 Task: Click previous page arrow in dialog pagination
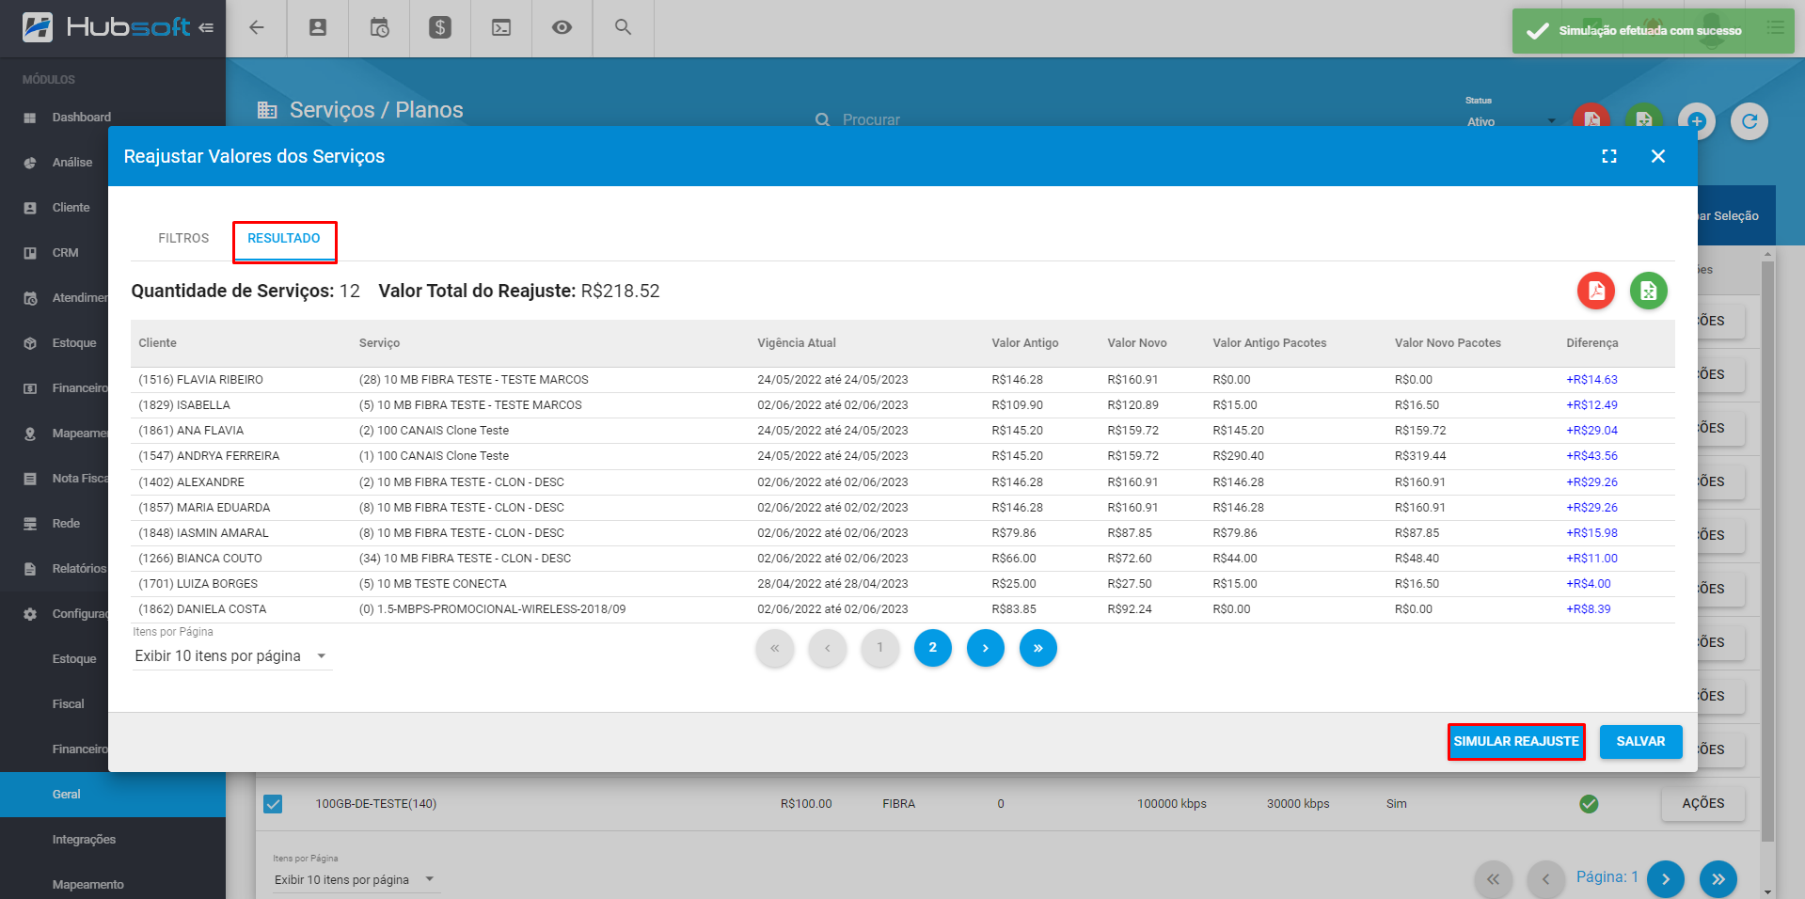[828, 648]
